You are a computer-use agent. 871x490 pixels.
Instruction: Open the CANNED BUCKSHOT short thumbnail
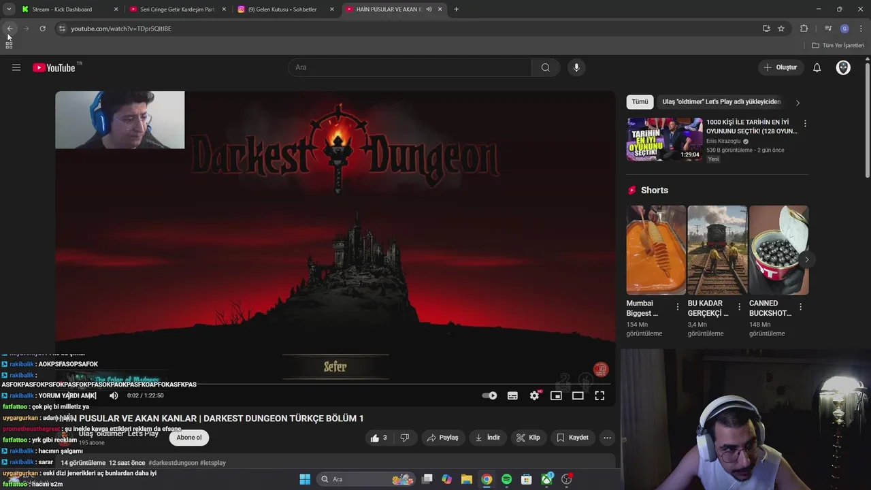779,250
